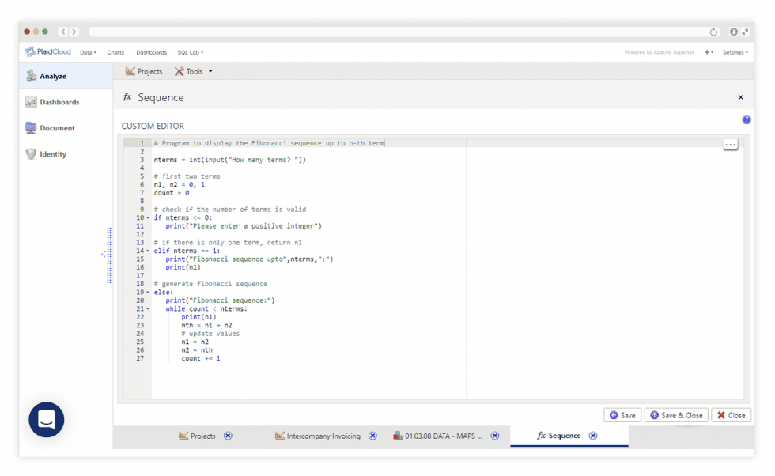Open the Projects toolbar button
Image resolution: width=775 pixels, height=476 pixels.
(x=144, y=71)
